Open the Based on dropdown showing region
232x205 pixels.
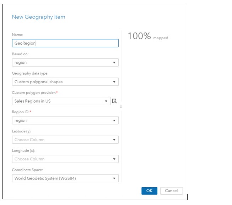pyautogui.click(x=65, y=63)
